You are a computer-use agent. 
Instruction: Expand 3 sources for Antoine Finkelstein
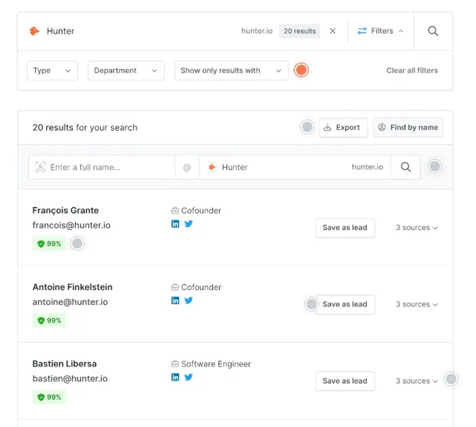click(416, 304)
